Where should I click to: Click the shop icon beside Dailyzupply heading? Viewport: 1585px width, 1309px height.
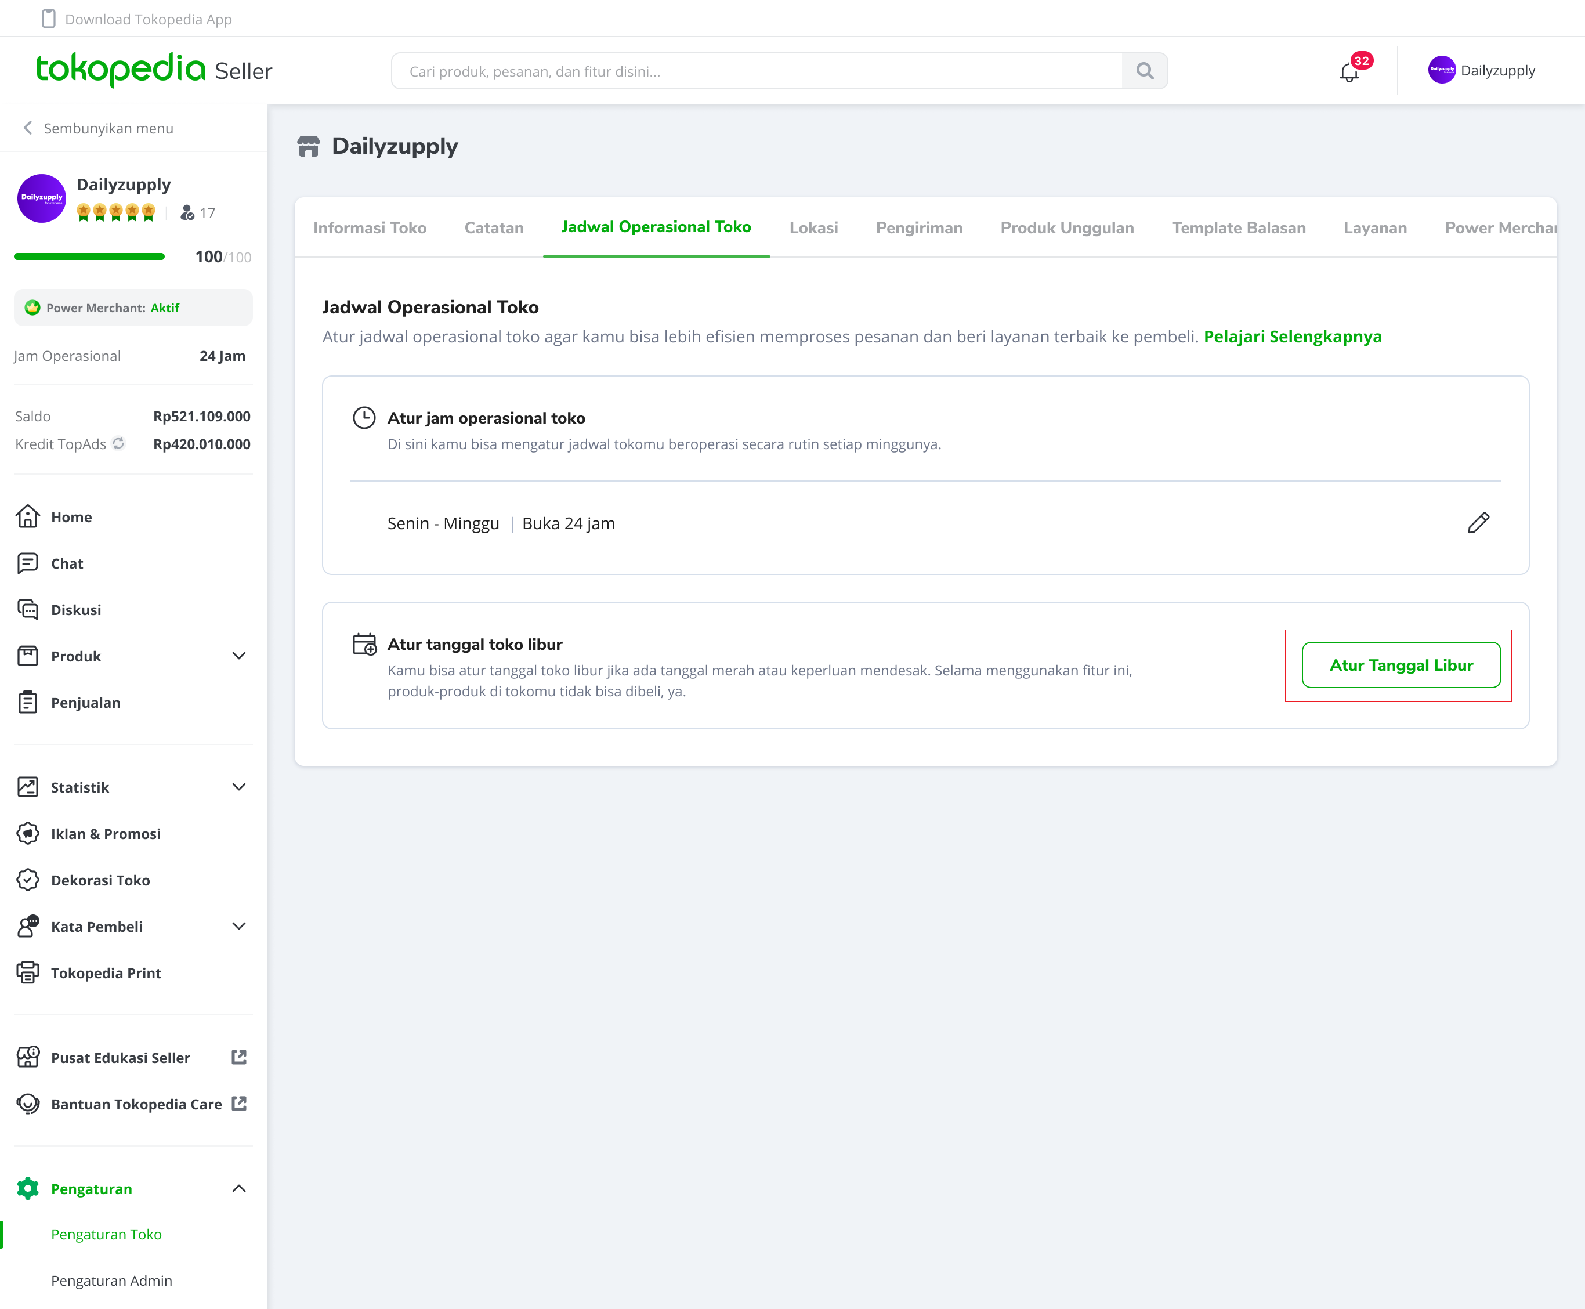[x=309, y=146]
